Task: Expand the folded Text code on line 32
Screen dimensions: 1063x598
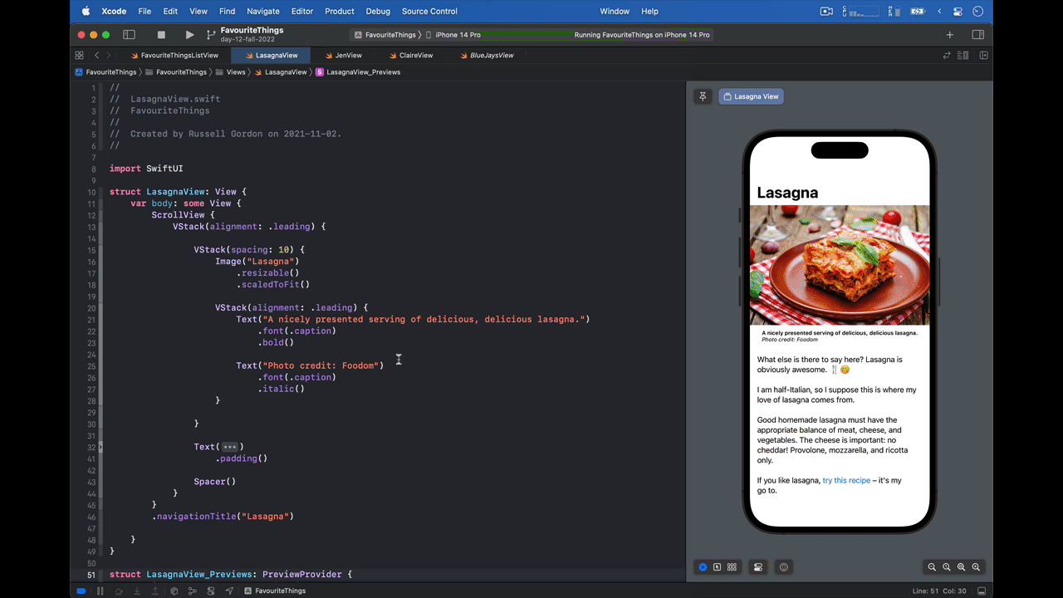Action: coord(230,447)
